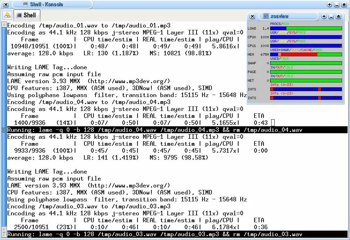Click the frame count '10948/10951'
350x240 pixels.
[30, 46]
